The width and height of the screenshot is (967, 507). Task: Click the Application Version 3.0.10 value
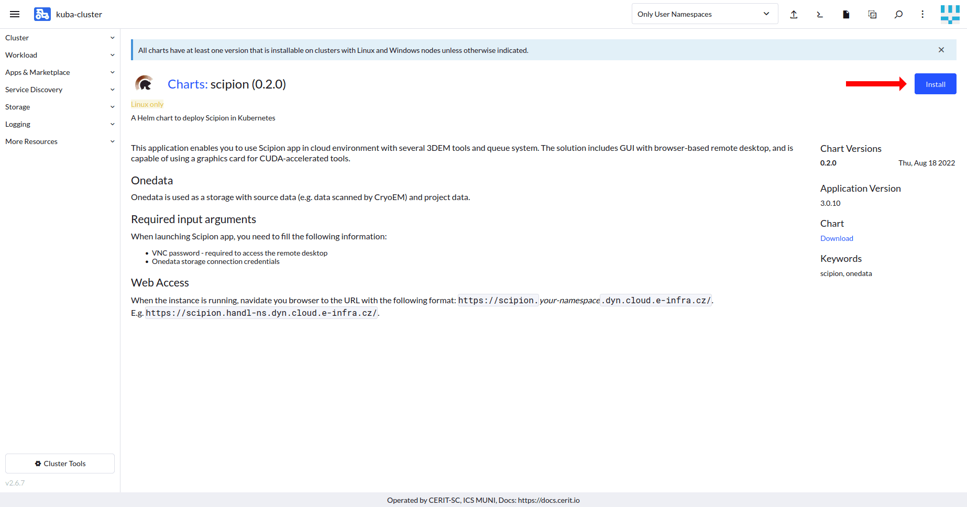coord(830,203)
